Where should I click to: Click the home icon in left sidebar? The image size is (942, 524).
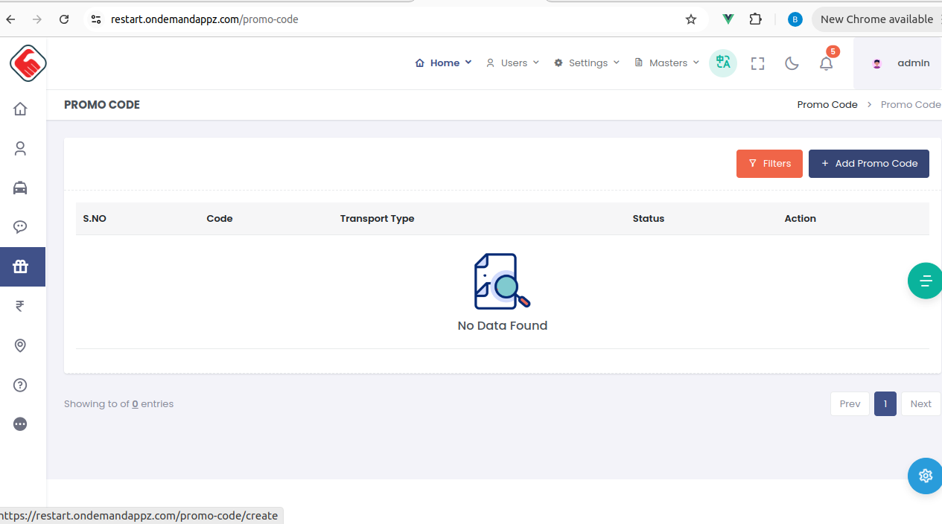[x=20, y=109]
